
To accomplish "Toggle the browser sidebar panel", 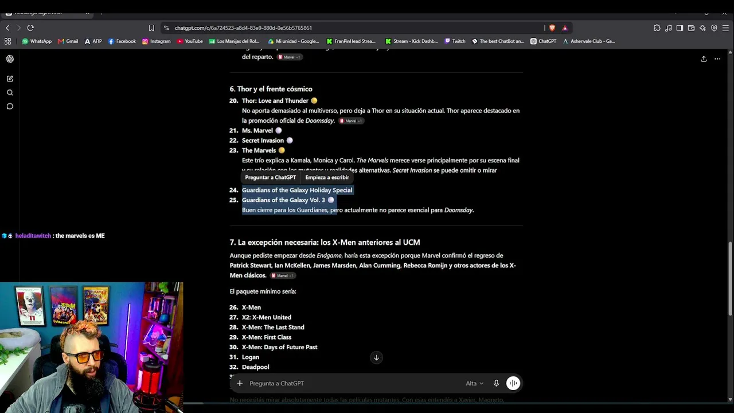I will pyautogui.click(x=680, y=28).
